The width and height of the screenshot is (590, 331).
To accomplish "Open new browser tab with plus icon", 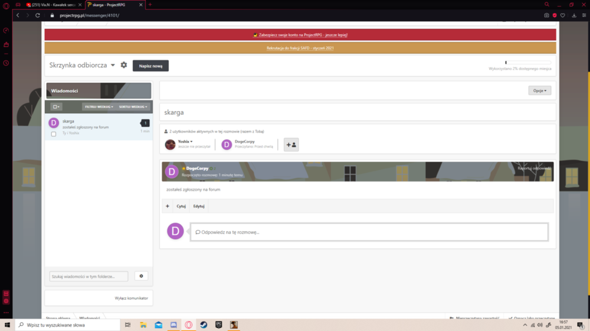I will (150, 5).
